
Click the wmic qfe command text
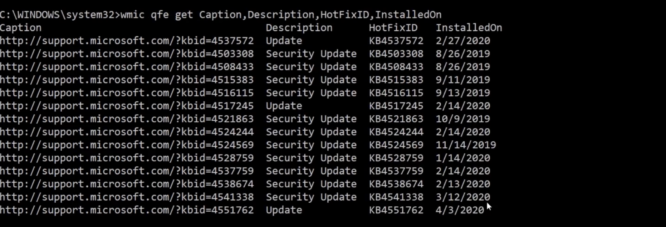click(281, 15)
